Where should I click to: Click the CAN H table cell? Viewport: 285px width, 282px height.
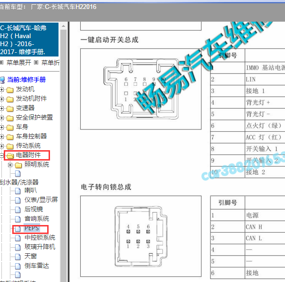coord(265,227)
